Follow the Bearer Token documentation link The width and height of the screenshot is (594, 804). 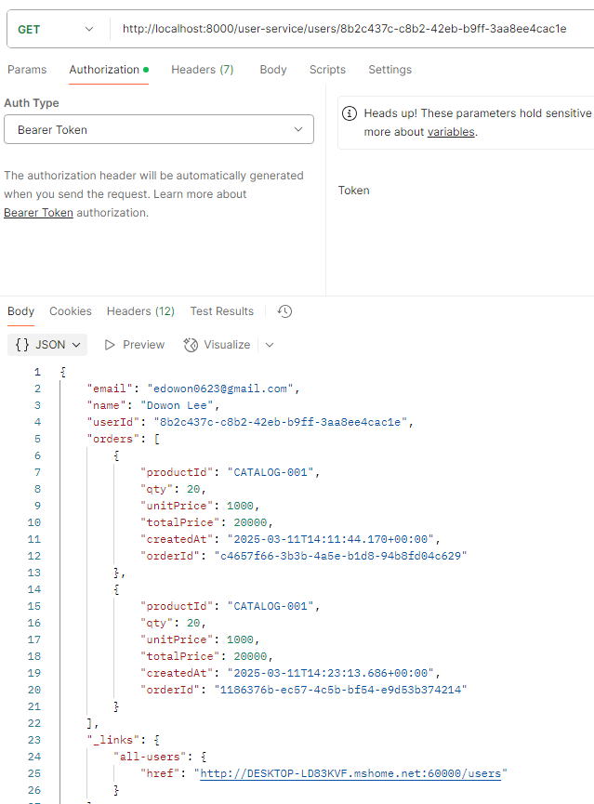click(x=38, y=213)
